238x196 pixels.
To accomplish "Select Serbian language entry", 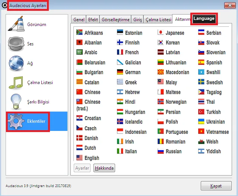I will (x=210, y=33).
